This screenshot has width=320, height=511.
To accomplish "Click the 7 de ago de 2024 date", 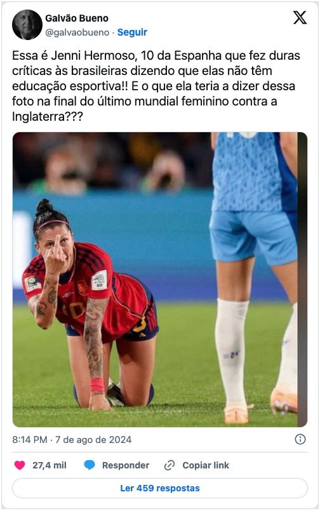I will pos(93,440).
